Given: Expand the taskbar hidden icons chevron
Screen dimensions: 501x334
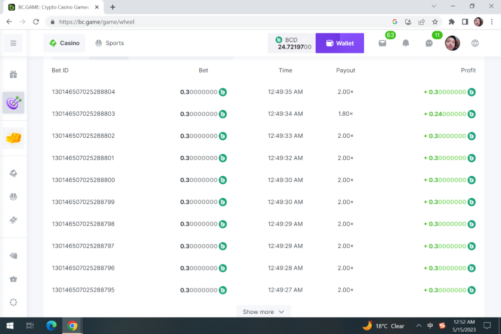Looking at the screenshot, I should (419, 325).
